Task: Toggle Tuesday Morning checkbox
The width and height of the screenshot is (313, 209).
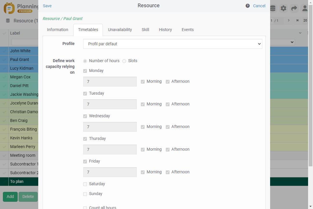Action: pos(143,104)
